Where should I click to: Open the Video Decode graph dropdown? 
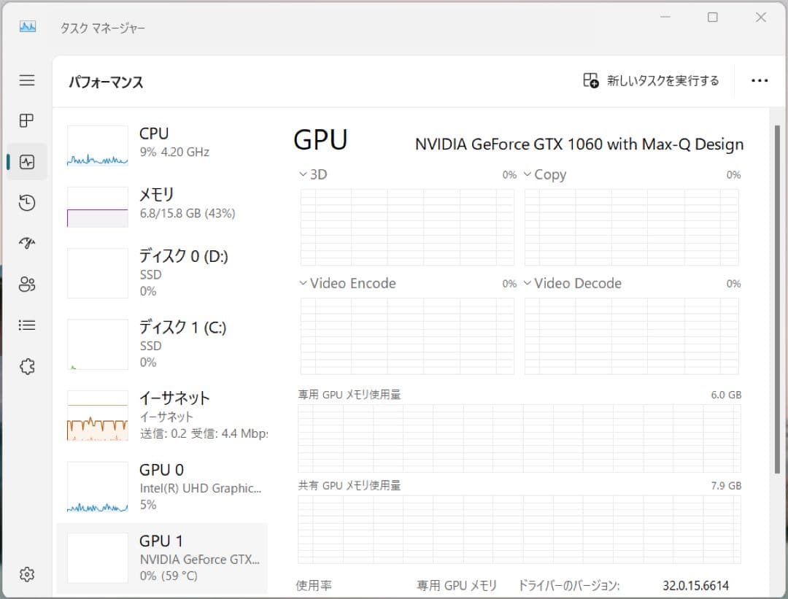point(527,283)
